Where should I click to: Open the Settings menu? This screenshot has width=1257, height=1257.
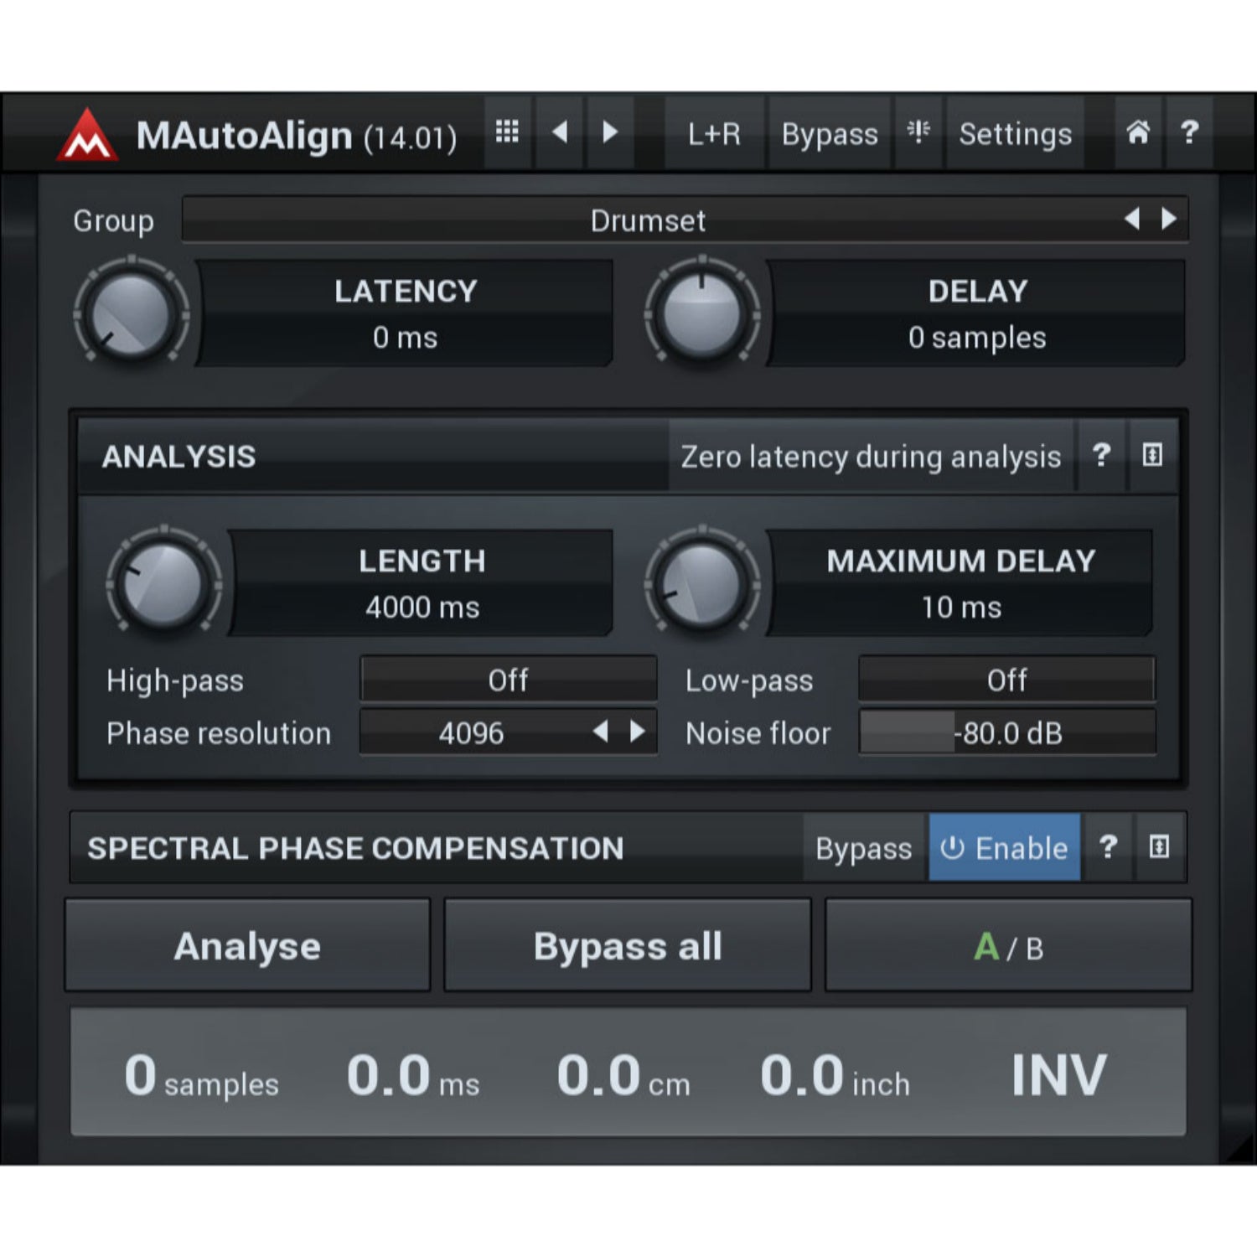[x=1015, y=134]
